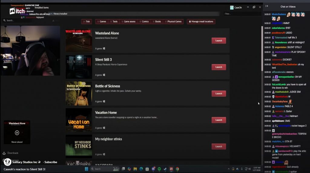310x173 pixels.
Task: Click the magnifier icon in the sidebar search
Action: tap(4, 20)
